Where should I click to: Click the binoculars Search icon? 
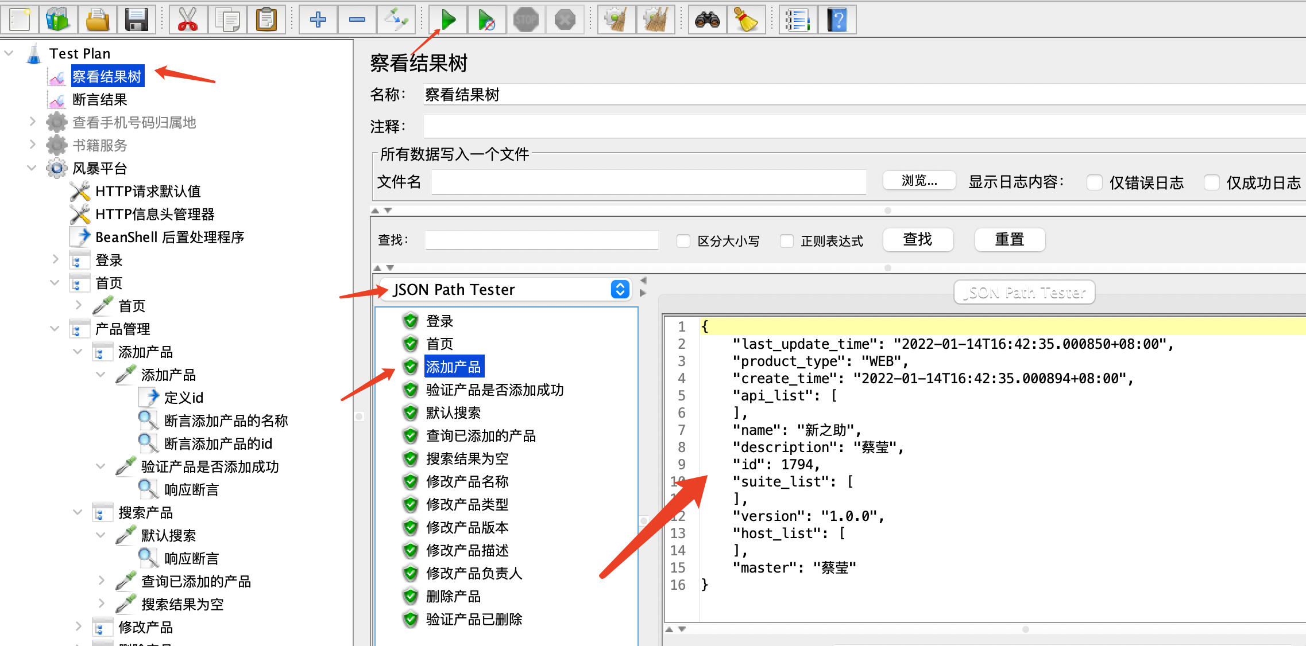(707, 20)
